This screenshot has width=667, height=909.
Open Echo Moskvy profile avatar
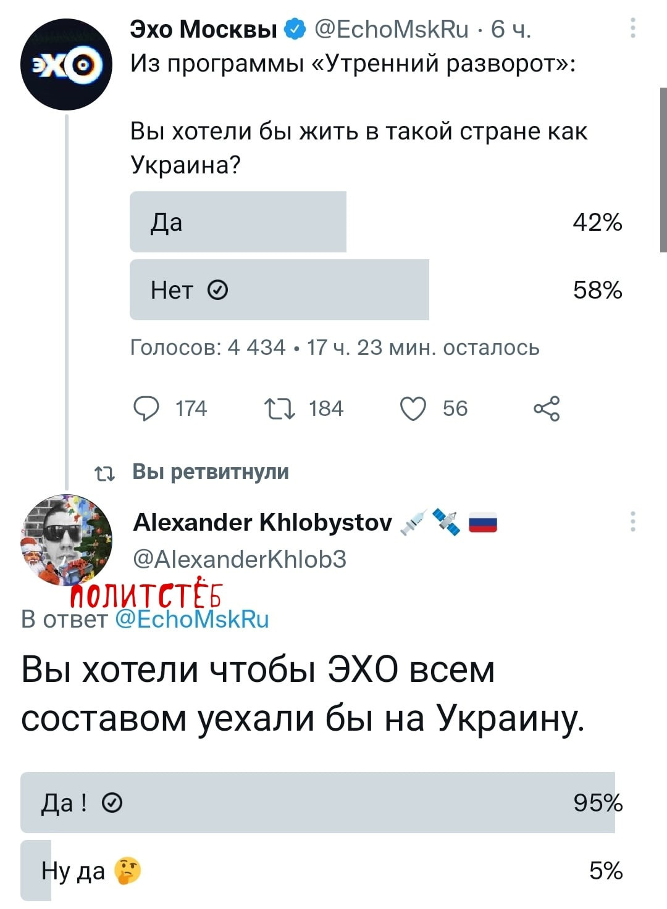67,64
